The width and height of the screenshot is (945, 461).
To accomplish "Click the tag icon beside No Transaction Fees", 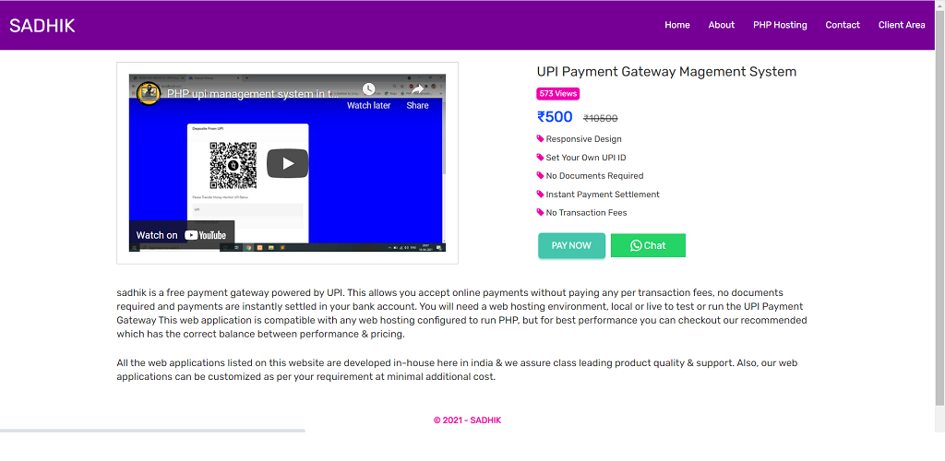I will click(x=540, y=212).
